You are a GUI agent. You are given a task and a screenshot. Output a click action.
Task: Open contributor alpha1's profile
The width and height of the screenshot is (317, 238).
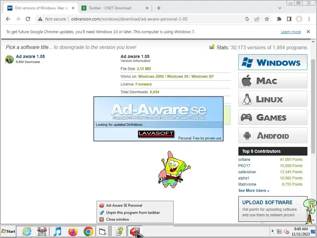pos(244,178)
